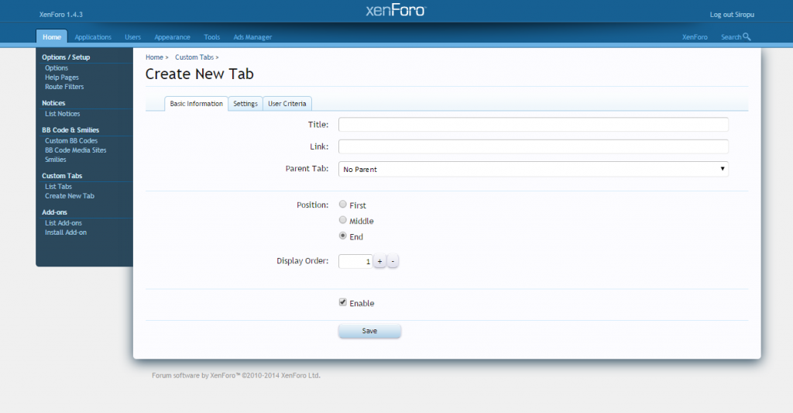Click the xenForo logo in header
This screenshot has width=793, height=413.
[395, 11]
